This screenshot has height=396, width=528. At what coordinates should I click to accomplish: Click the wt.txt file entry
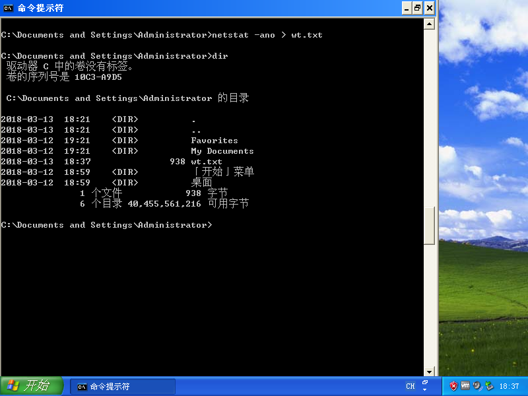click(x=207, y=162)
